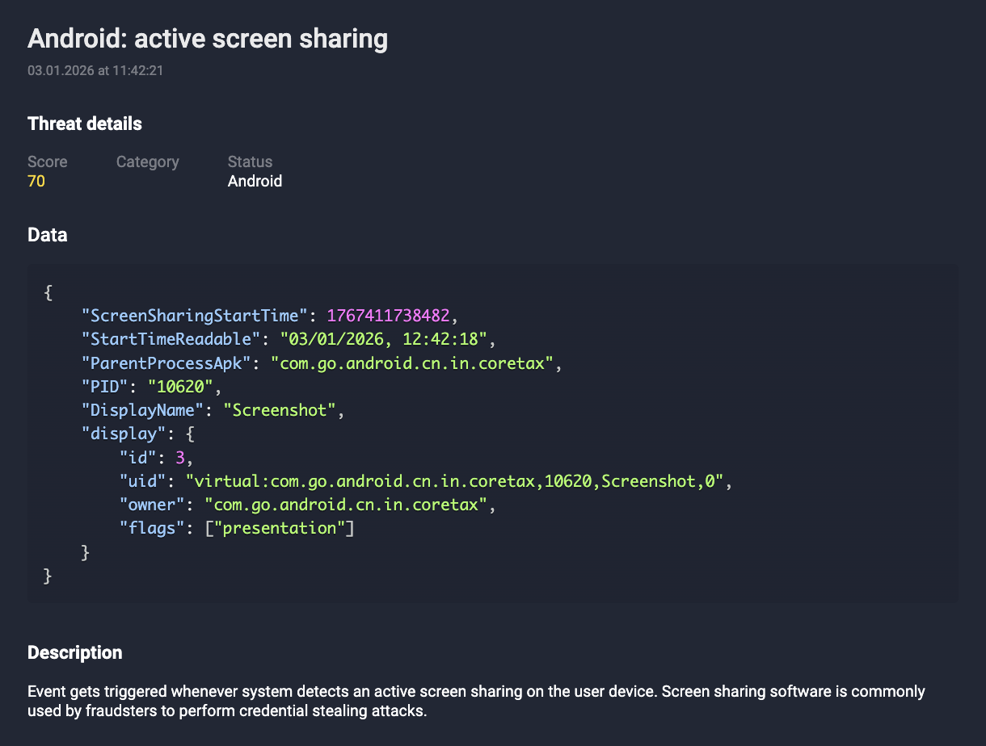This screenshot has height=746, width=986.
Task: Click the Category column label
Action: tap(147, 161)
